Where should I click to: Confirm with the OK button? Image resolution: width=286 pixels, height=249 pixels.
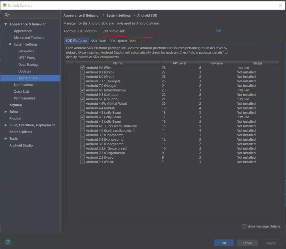coord(224,243)
